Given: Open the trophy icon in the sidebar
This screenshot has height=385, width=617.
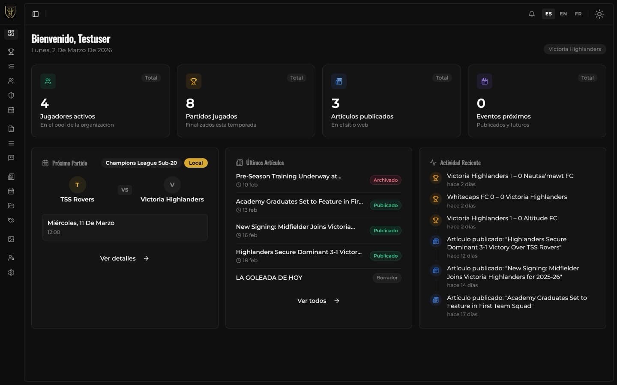Looking at the screenshot, I should (x=11, y=52).
